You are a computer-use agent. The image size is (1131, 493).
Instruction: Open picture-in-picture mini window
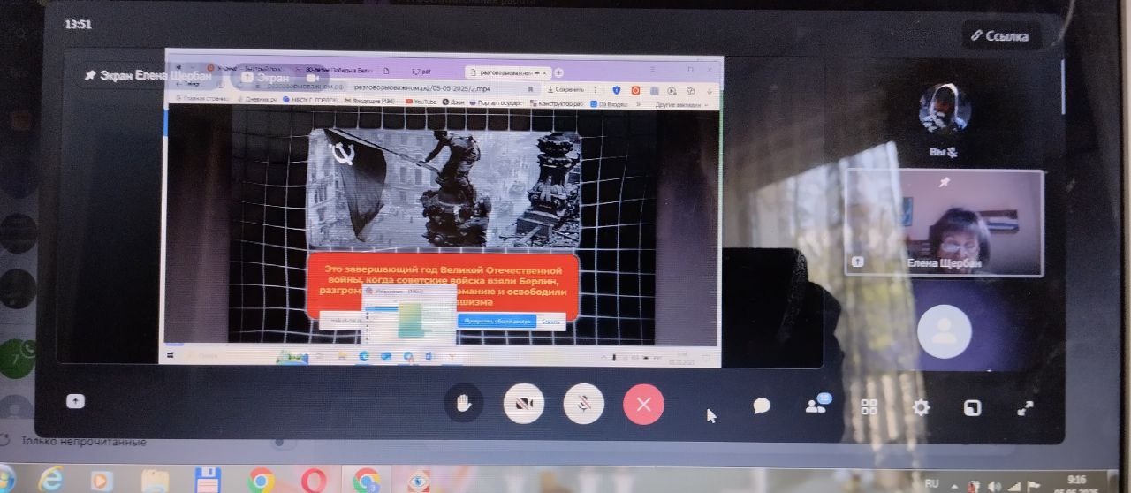[973, 407]
